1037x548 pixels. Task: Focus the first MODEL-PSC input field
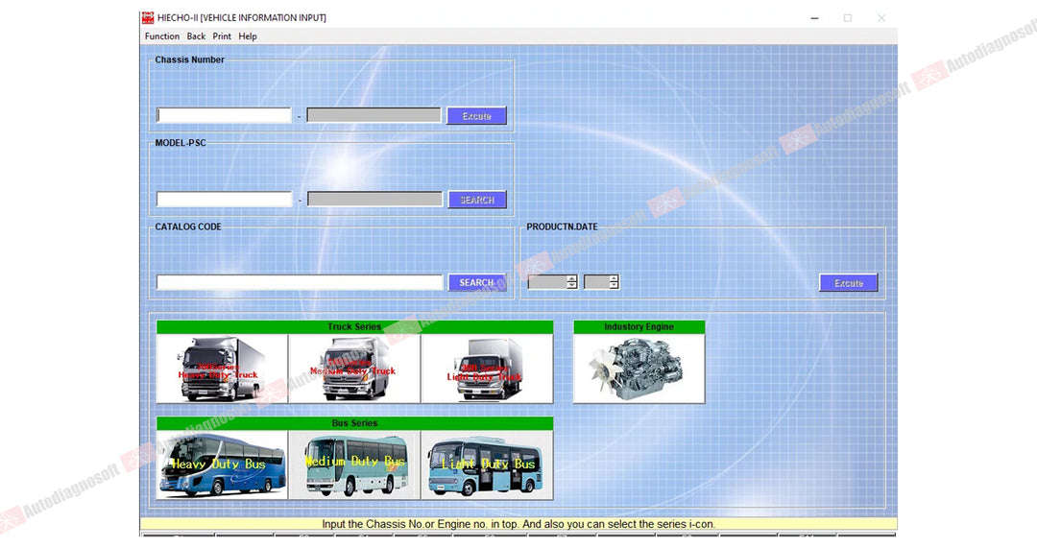click(x=224, y=200)
